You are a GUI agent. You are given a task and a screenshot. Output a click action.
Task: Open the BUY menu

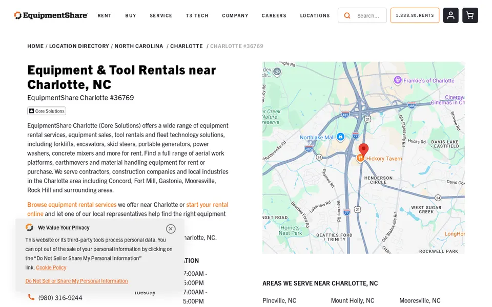click(x=131, y=15)
